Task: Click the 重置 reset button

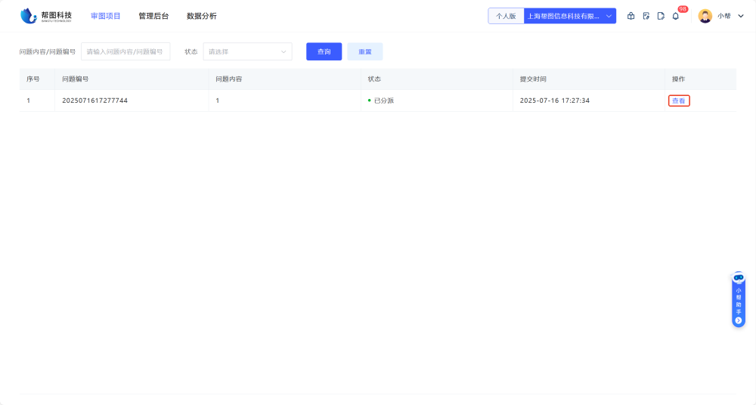Action: [x=364, y=51]
